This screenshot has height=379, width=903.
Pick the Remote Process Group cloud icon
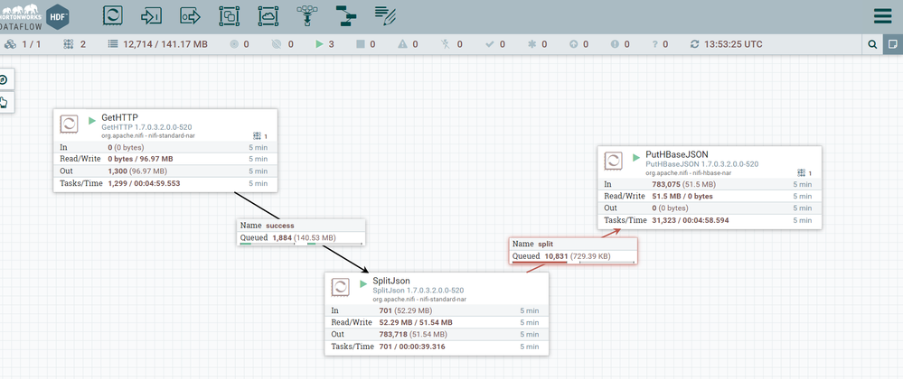coord(268,15)
